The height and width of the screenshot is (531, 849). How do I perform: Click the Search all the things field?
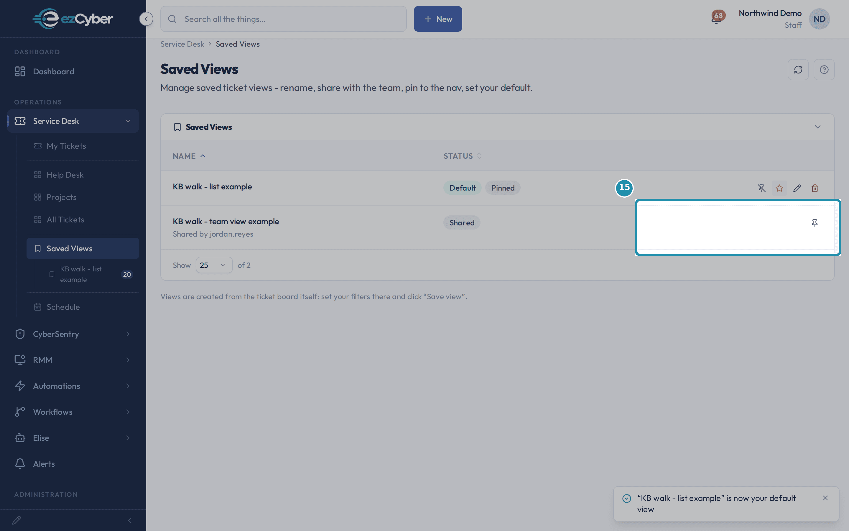pyautogui.click(x=284, y=19)
